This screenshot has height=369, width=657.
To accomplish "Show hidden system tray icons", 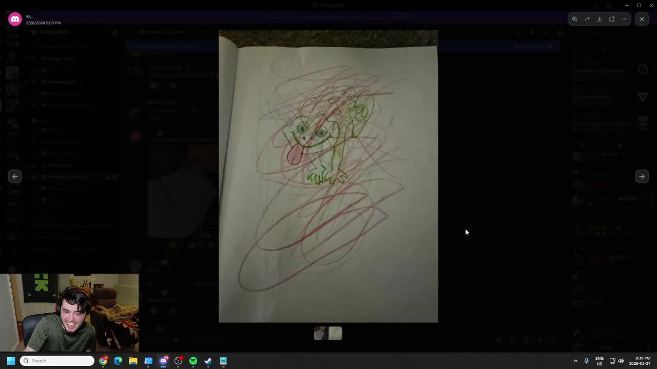I will click(x=575, y=361).
